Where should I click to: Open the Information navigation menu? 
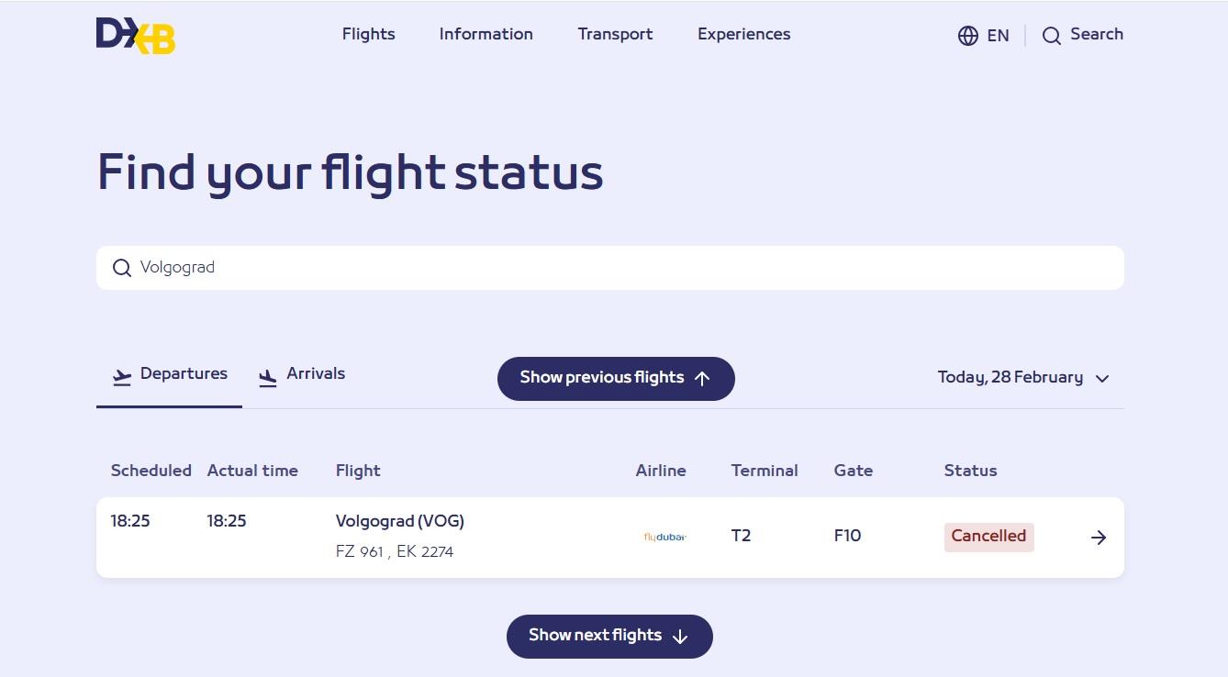(x=486, y=34)
